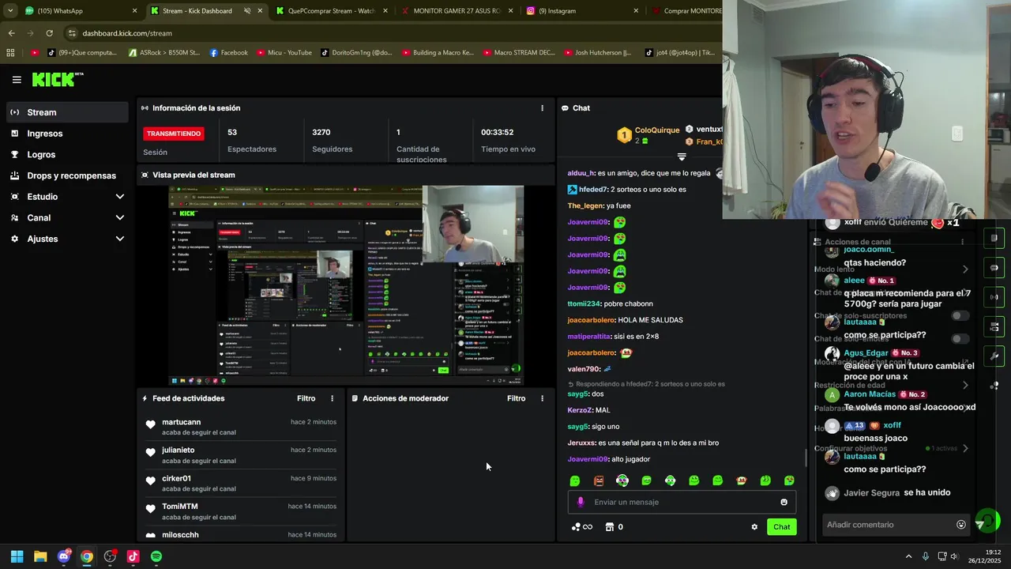The image size is (1011, 569).
Task: Click wrench tool icon in right rail
Action: 994,356
